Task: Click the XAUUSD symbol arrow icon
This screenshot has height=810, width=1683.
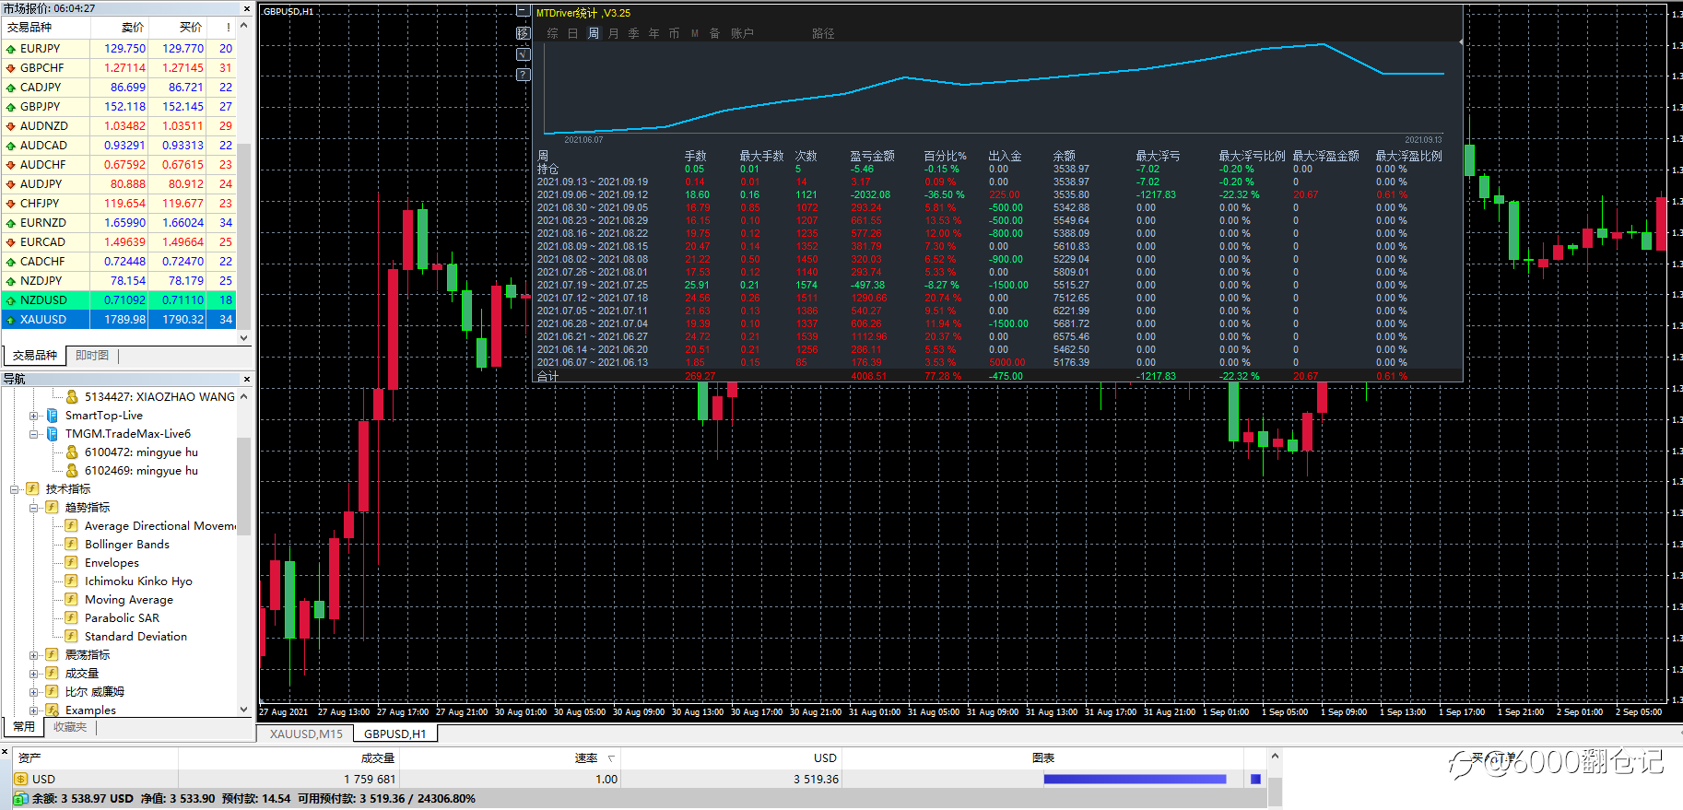Action: (11, 320)
